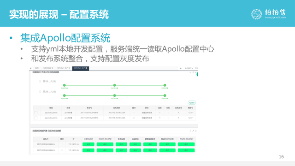Click first ppcredit_admin project cell
Image resolution: width=295 pixels, height=166 pixels.
point(51,113)
